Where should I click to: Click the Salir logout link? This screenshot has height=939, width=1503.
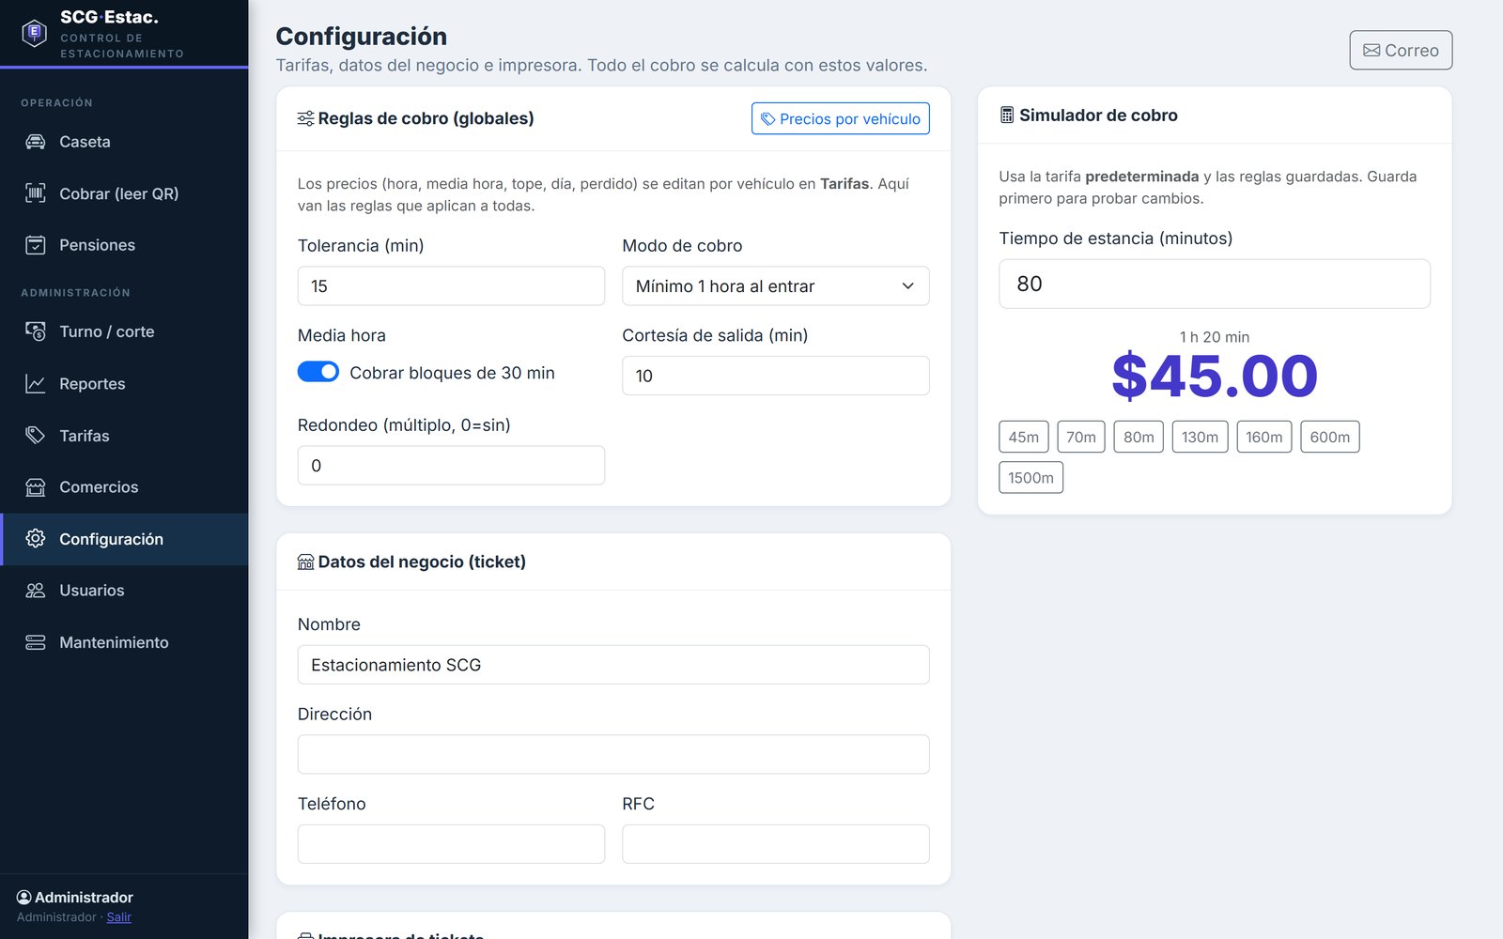click(119, 917)
